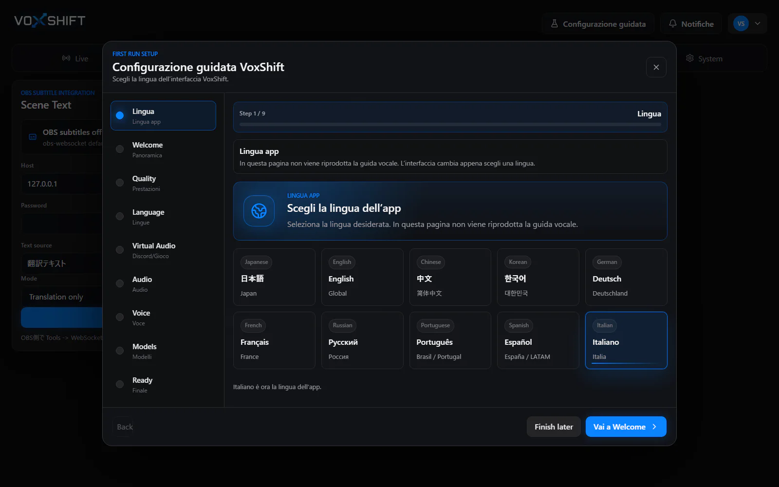Click the globe icon in Lingua app banner

tap(259, 211)
